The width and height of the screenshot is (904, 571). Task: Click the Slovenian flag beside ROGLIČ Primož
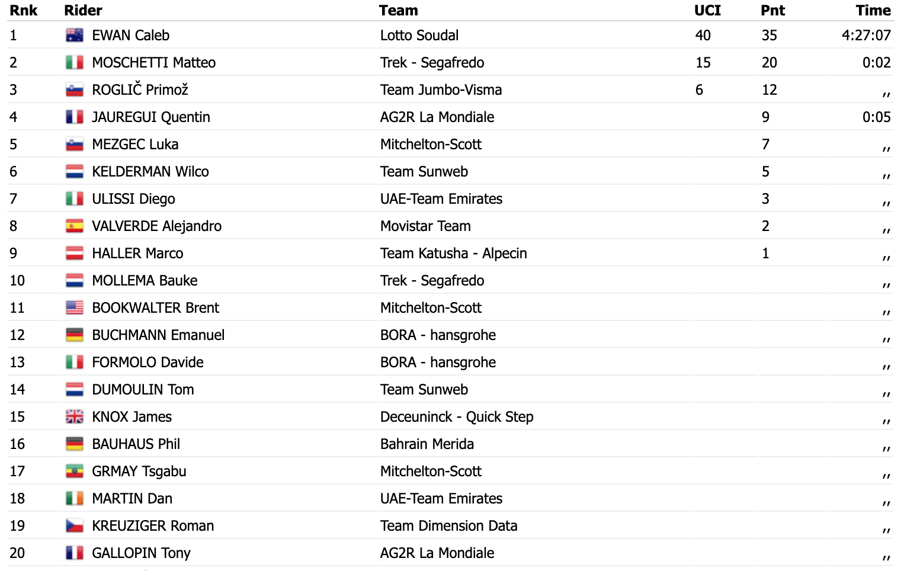click(x=75, y=90)
